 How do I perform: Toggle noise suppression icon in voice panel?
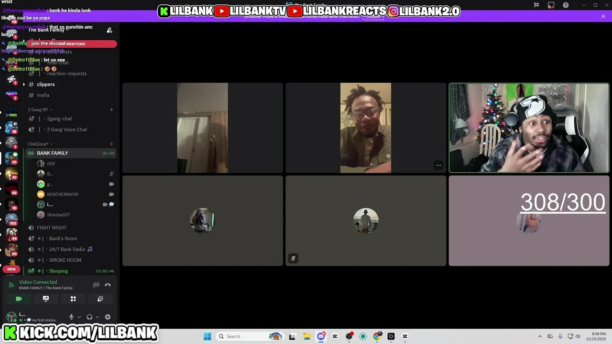pyautogui.click(x=96, y=285)
